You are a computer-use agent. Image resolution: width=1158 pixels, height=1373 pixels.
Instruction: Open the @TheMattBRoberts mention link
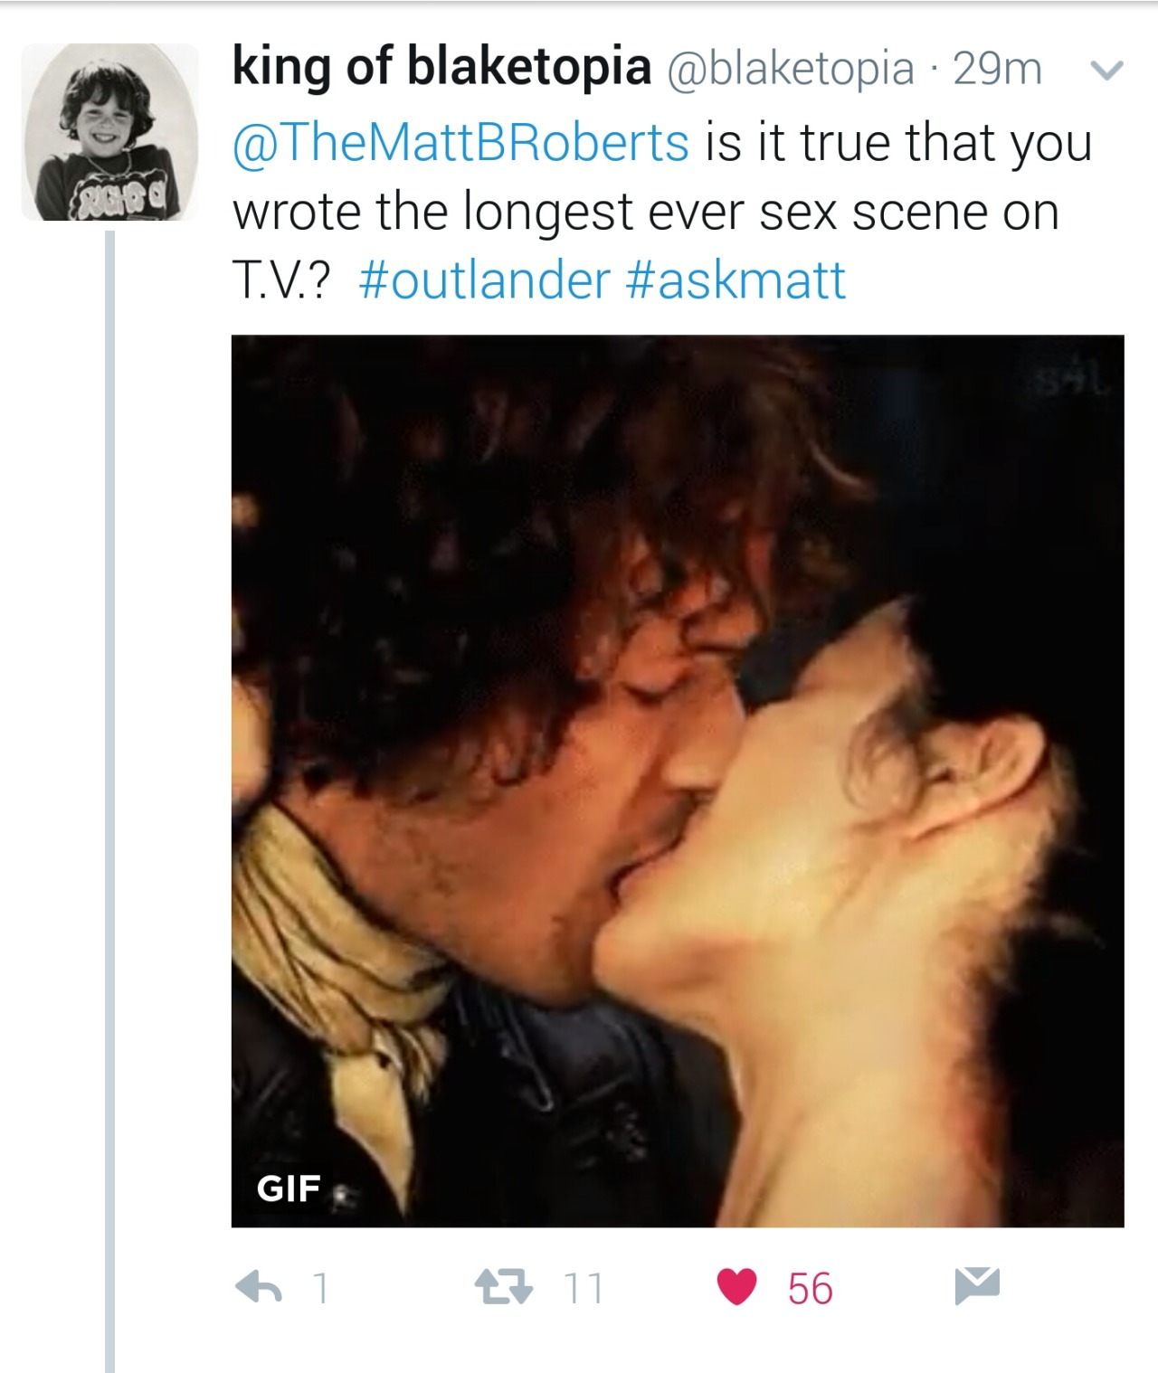click(460, 143)
